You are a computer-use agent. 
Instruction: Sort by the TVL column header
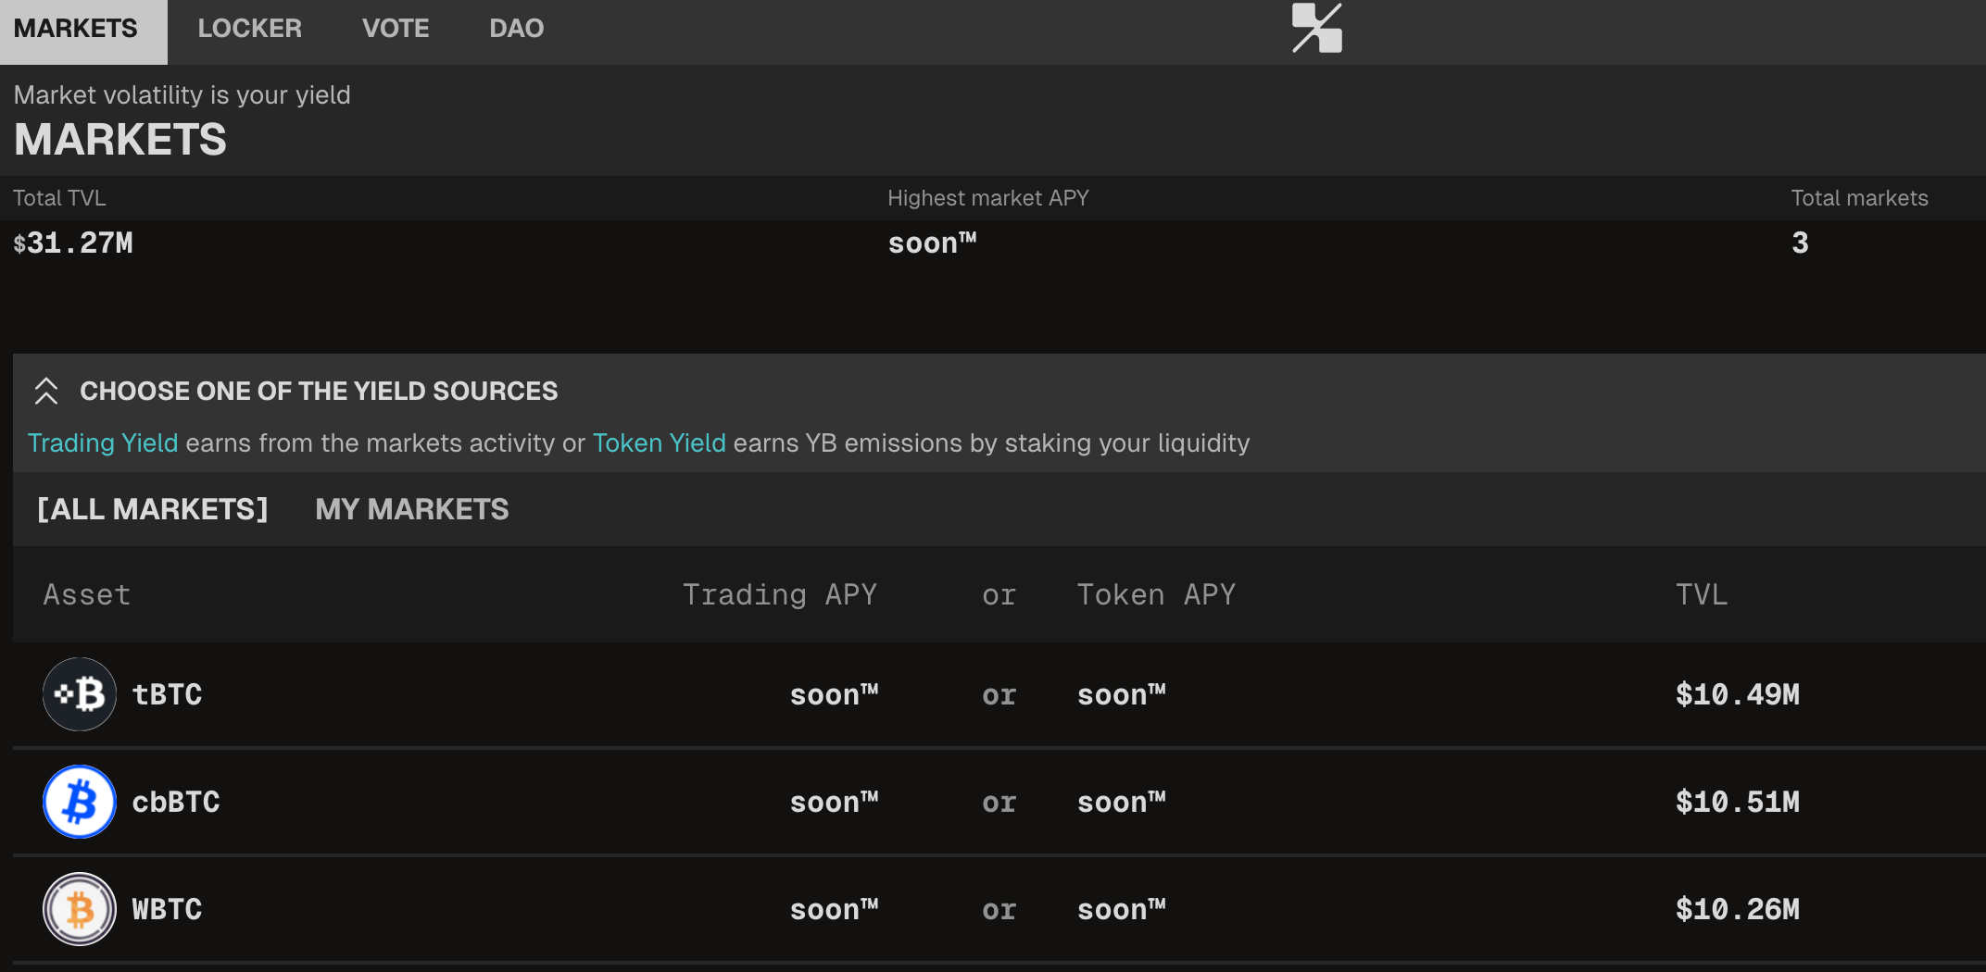tap(1701, 594)
